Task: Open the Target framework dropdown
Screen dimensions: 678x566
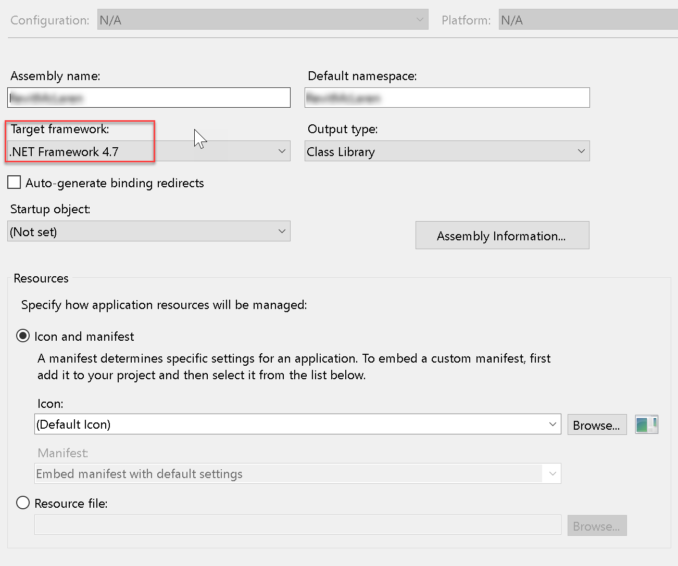Action: [x=149, y=151]
